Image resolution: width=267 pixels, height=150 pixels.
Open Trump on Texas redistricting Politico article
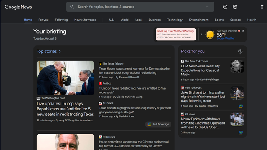[x=132, y=90]
